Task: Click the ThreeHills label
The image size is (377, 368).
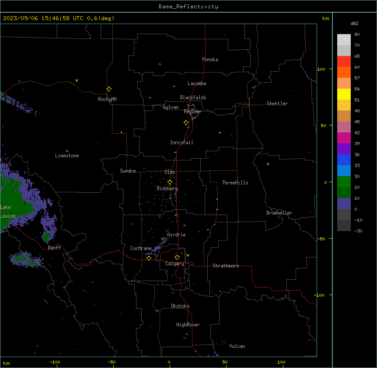Action: pyautogui.click(x=235, y=183)
